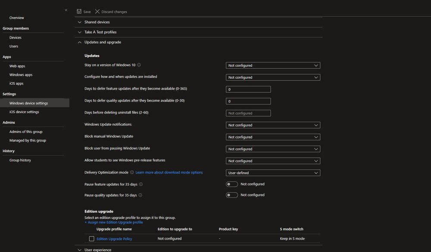Image resolution: width=431 pixels, height=252 pixels.
Task: Open the Windows Update notifications dropdown
Action: click(x=273, y=125)
